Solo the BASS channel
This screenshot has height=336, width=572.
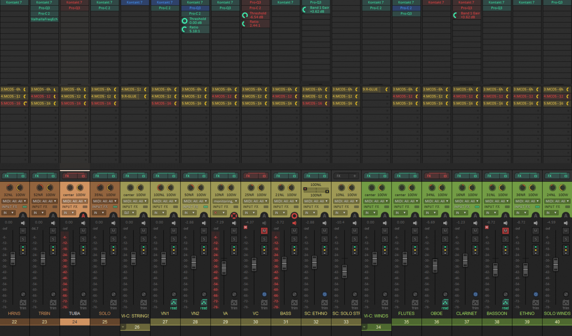pos(294,239)
